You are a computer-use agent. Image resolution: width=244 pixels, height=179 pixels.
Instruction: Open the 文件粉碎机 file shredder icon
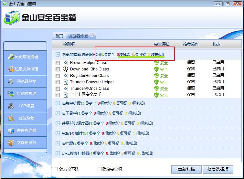[11, 142]
